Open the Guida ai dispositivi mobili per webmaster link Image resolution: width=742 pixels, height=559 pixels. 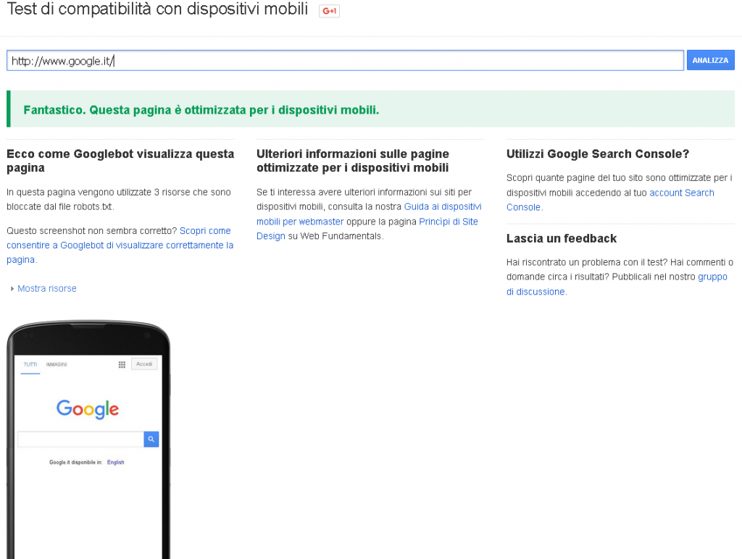[369, 214]
